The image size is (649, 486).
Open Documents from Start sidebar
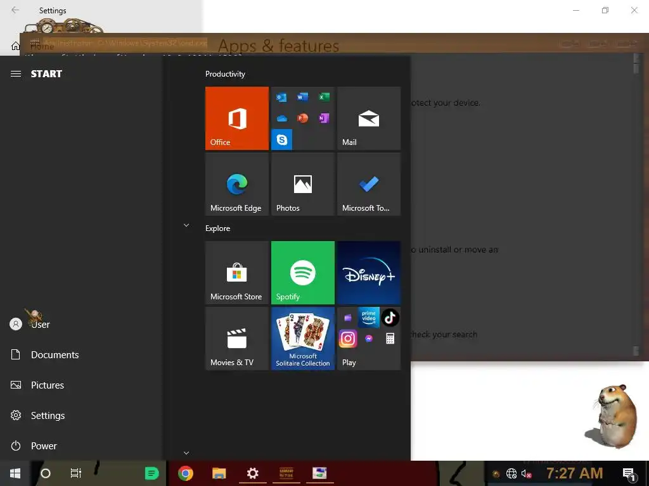[x=45, y=354]
